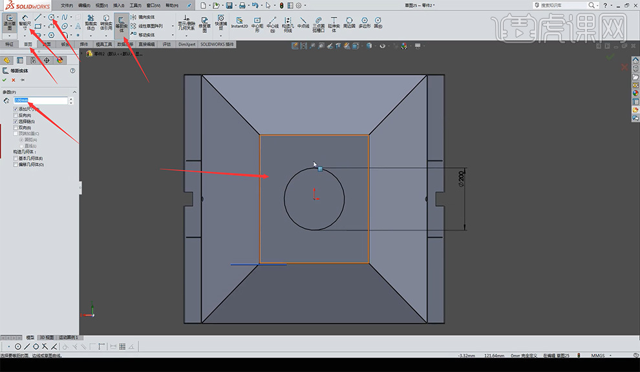The image size is (640, 372).
Task: Open the 退出草图 dropdown arrow
Action: pyautogui.click(x=10, y=36)
